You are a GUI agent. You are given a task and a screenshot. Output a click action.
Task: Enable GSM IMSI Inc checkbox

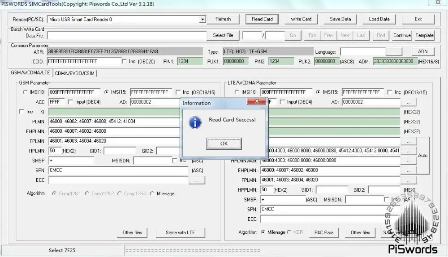[x=178, y=92]
